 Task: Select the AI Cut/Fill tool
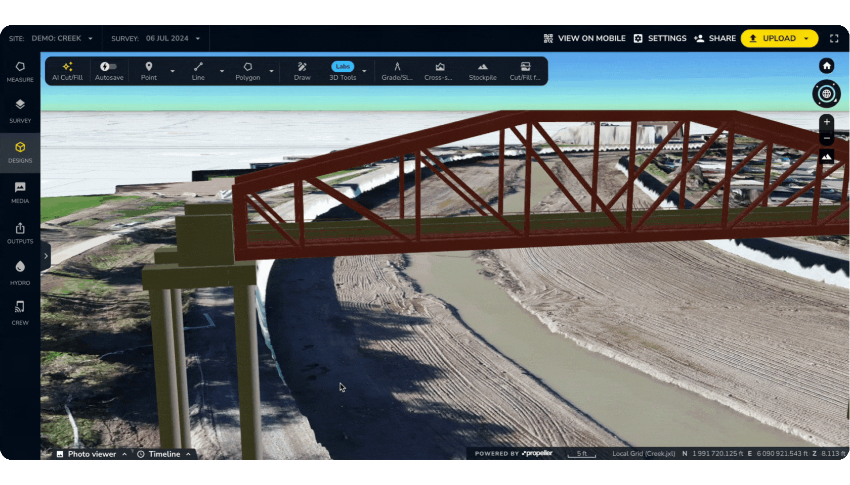[67, 71]
